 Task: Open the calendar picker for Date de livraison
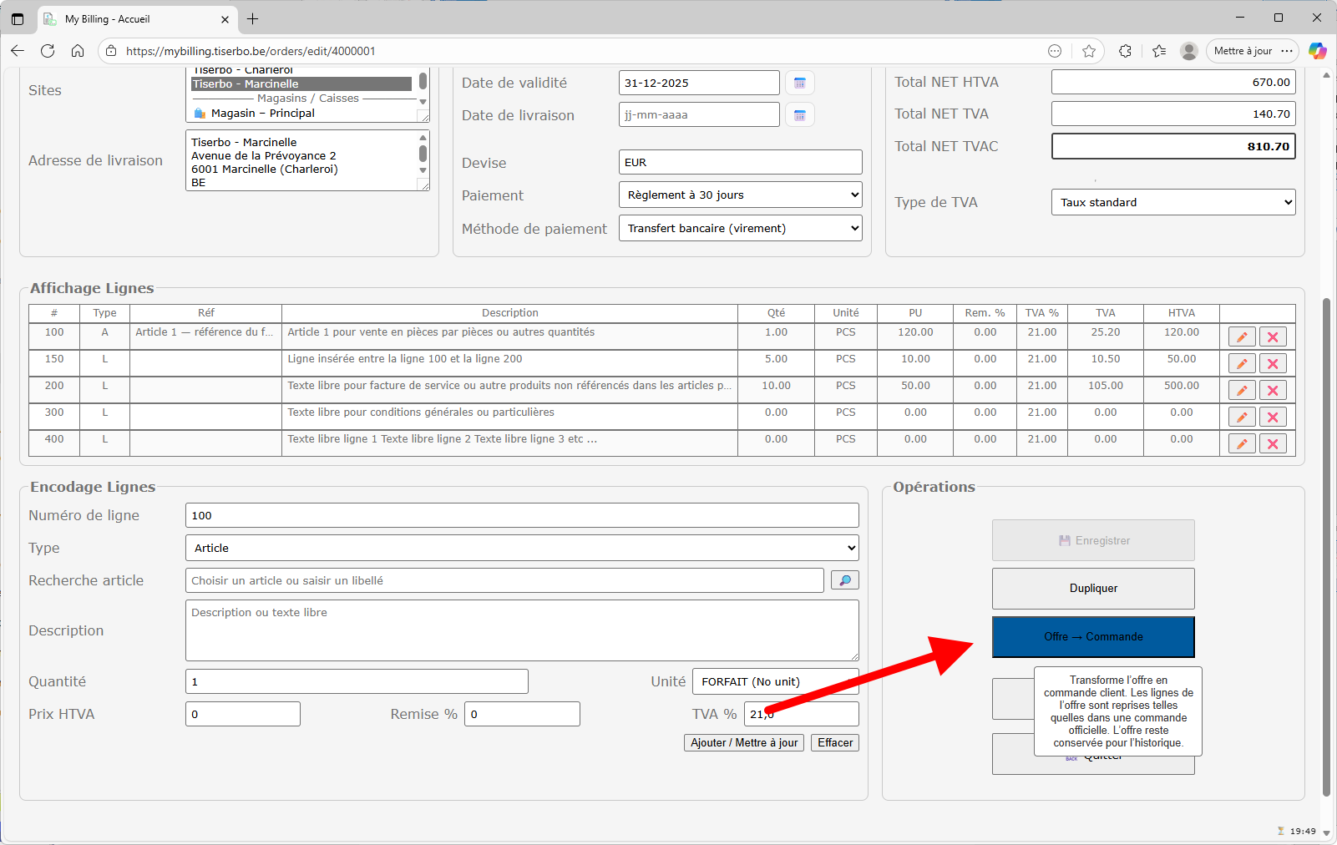point(799,115)
